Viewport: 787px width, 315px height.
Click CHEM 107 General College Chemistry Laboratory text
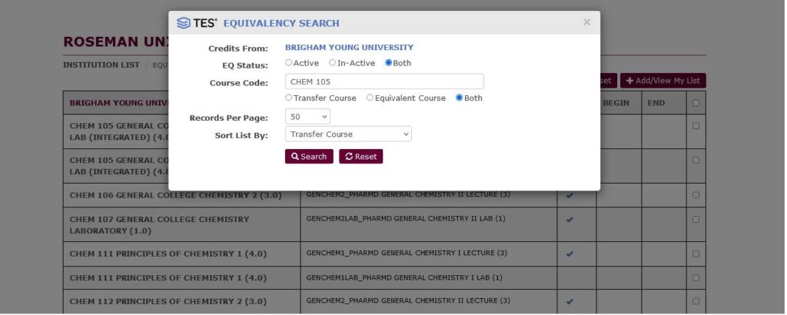tap(159, 225)
